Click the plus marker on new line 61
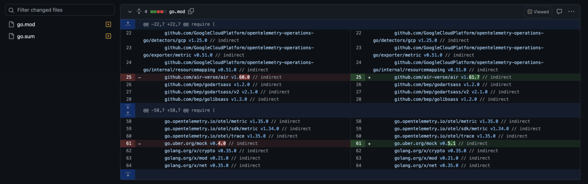The image size is (588, 184). coord(369,143)
